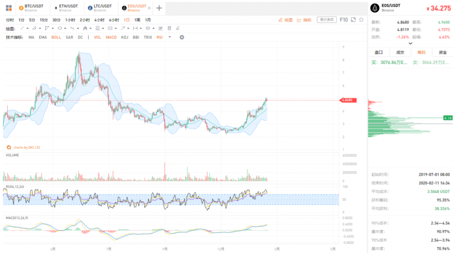Select the polygon shape drawing tool
Viewport: 454px width, 256px height.
[x=47, y=28]
